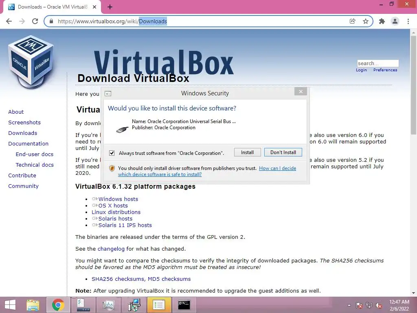Open the Preferences link

[385, 70]
